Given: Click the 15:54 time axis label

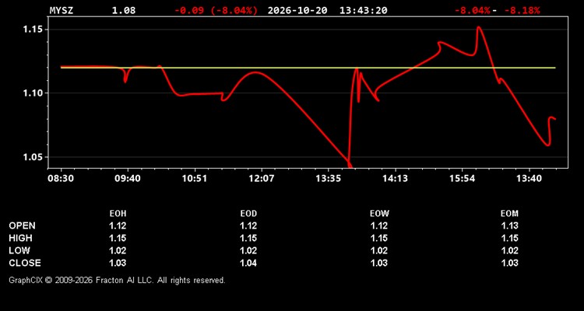Looking at the screenshot, I should coord(462,179).
